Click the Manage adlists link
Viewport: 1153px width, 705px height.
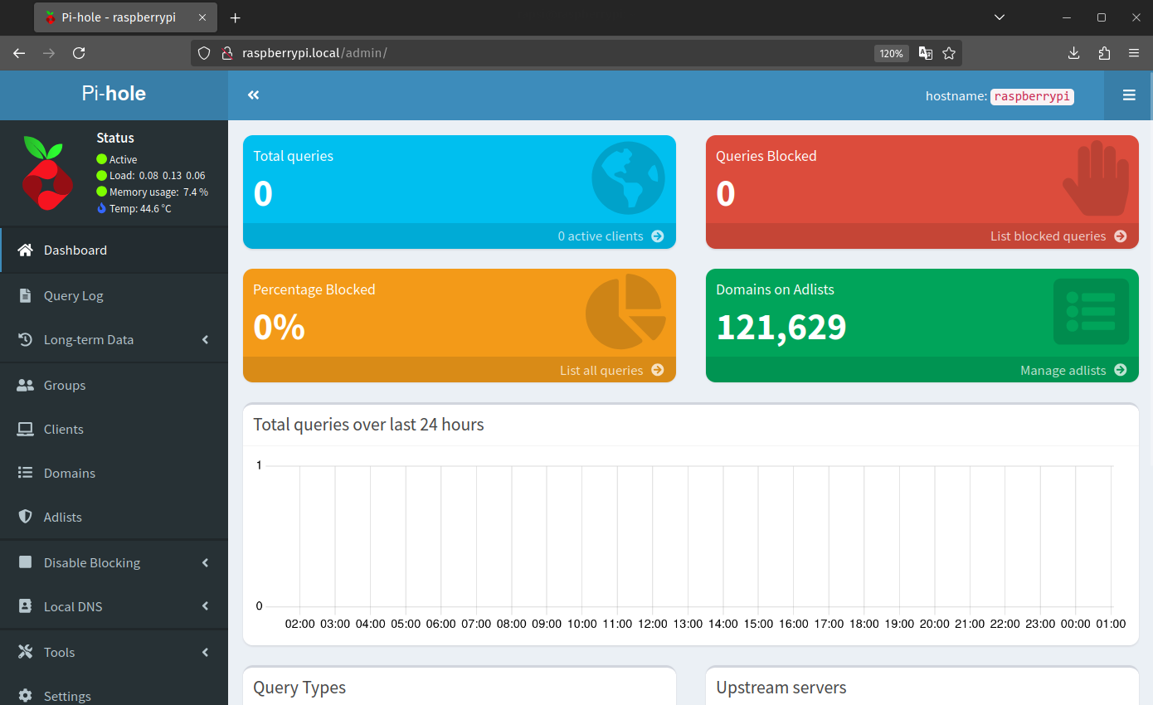click(1063, 370)
